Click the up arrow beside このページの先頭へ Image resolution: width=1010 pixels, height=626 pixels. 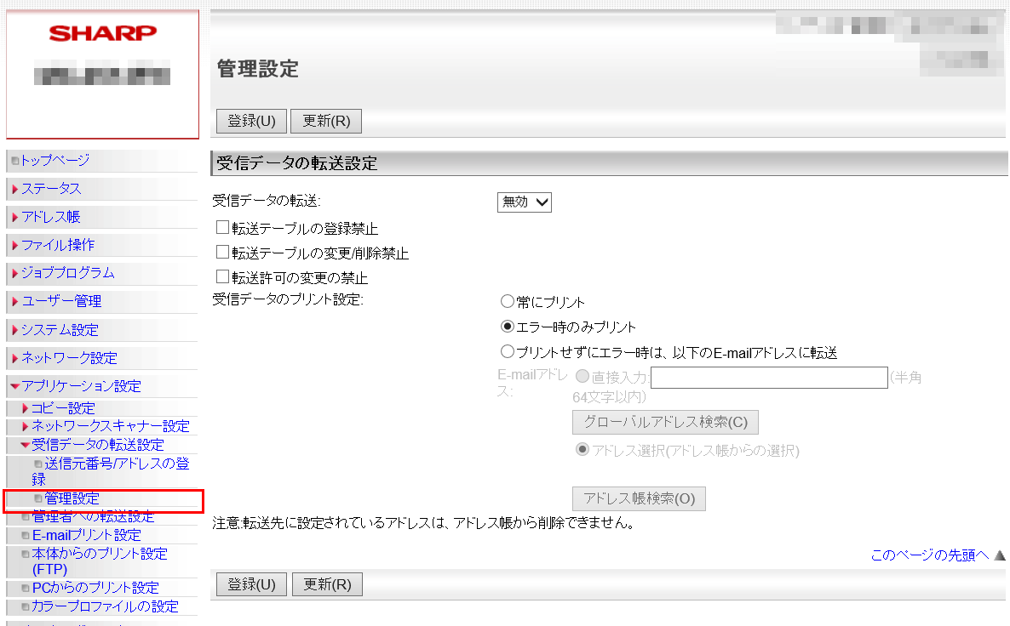click(1000, 555)
